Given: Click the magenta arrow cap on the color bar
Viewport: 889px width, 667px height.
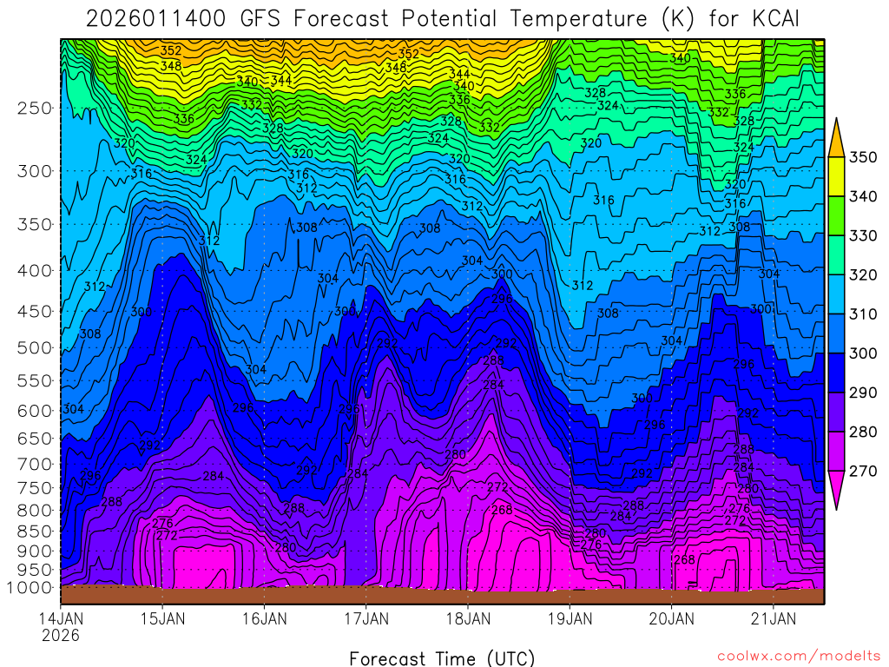Looking at the screenshot, I should [836, 486].
